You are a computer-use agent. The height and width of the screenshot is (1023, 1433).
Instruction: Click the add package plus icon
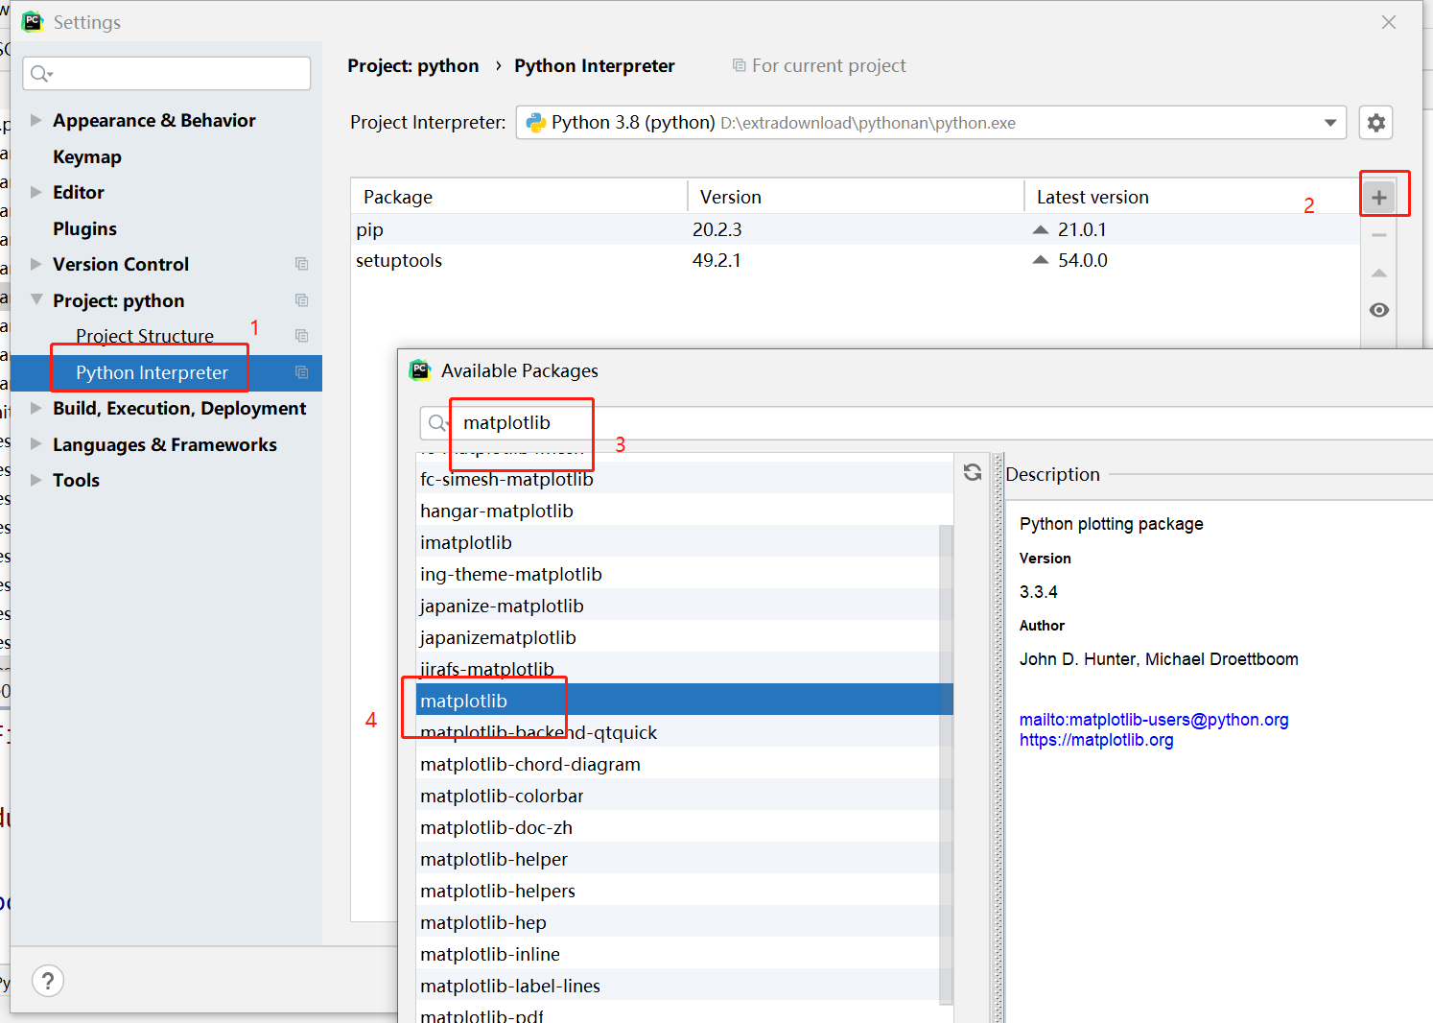click(1378, 198)
